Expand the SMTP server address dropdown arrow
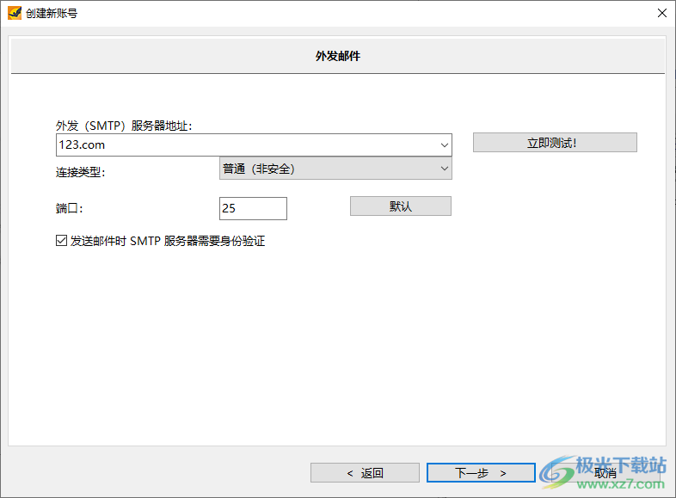676x498 pixels. pyautogui.click(x=444, y=144)
